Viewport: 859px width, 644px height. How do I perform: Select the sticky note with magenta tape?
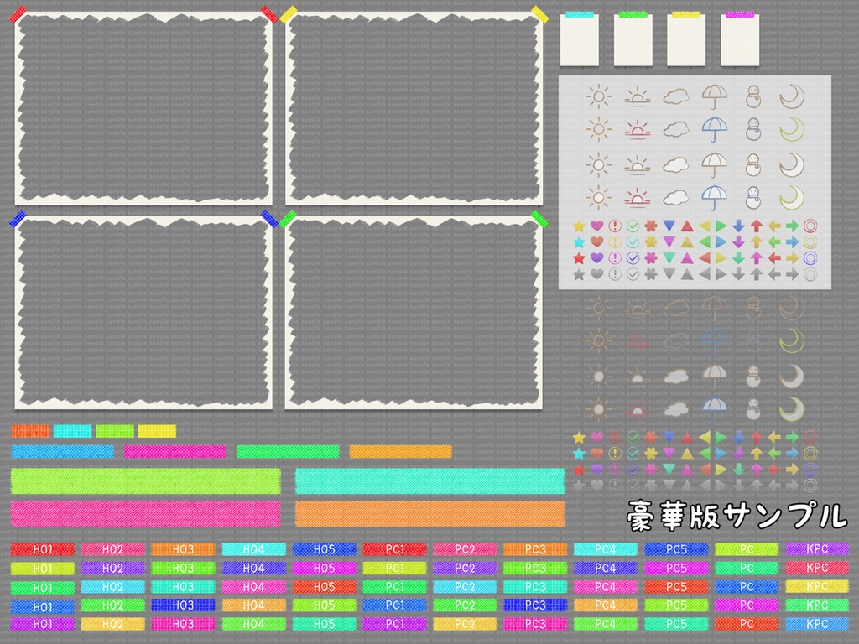[x=740, y=39]
